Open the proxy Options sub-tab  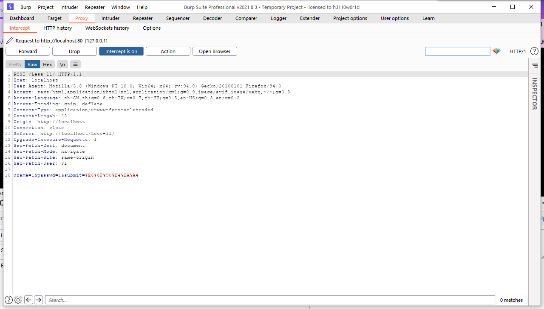coord(152,28)
